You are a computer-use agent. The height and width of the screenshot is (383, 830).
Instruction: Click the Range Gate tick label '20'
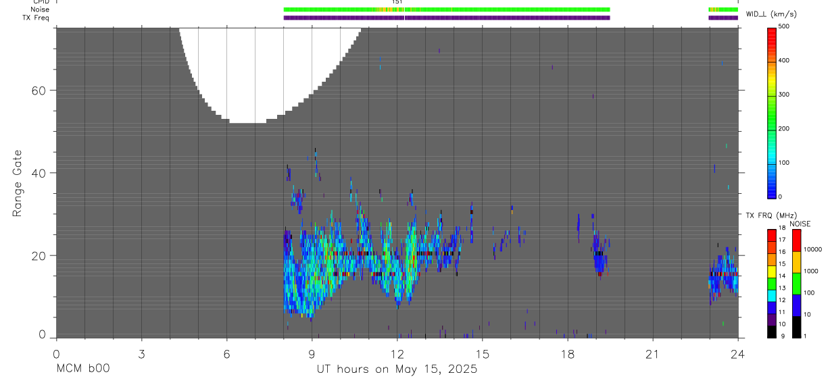[x=39, y=255]
